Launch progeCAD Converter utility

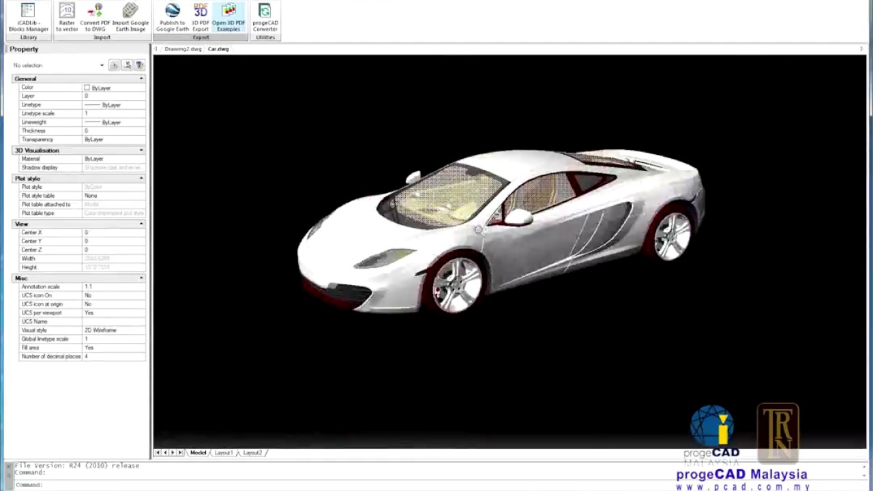(265, 17)
